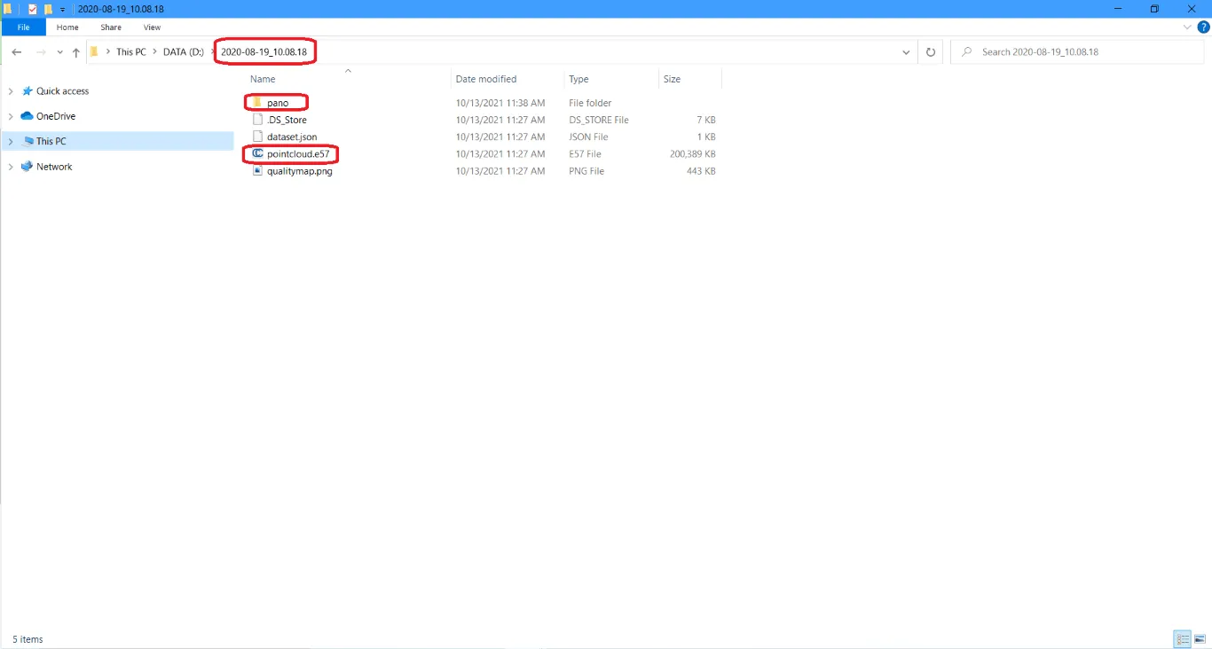Click the 200,389 KB size value

(x=692, y=153)
